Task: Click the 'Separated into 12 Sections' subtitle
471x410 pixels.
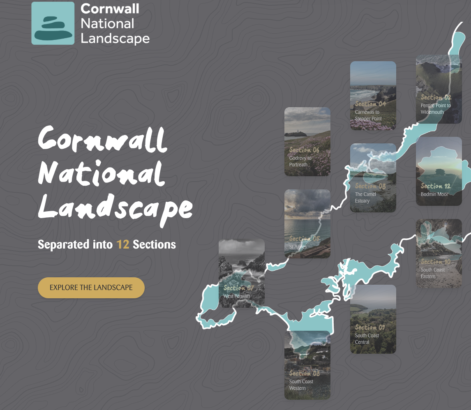Action: pyautogui.click(x=106, y=244)
